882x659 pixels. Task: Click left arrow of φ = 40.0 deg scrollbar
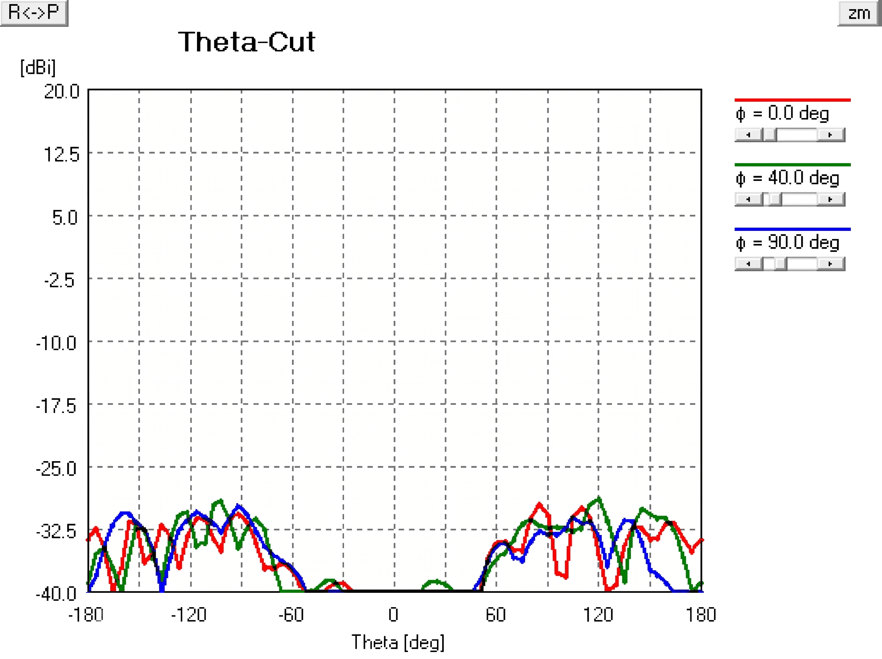pyautogui.click(x=748, y=199)
